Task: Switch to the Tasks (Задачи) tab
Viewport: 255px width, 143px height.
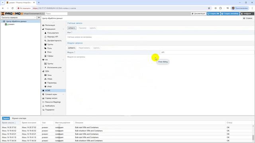Action: click(x=6, y=118)
